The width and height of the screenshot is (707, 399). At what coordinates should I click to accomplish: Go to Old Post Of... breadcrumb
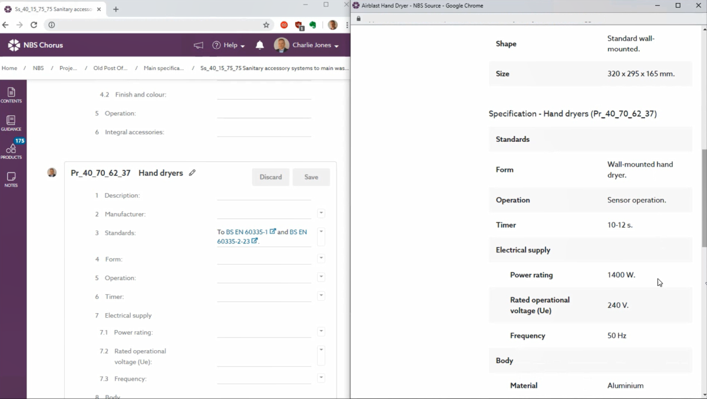[110, 68]
